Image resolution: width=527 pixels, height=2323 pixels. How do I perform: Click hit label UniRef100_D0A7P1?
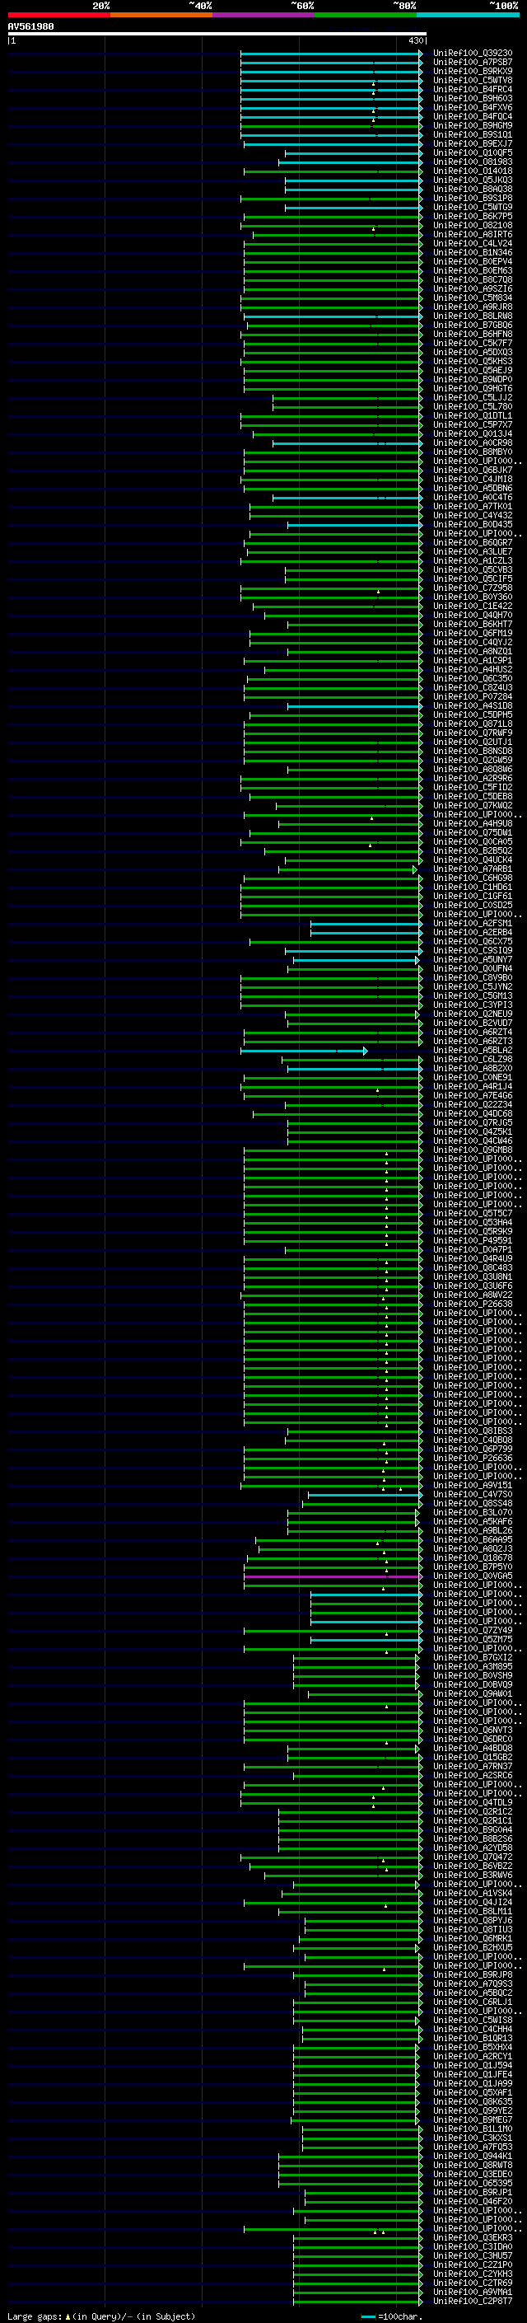point(472,1250)
